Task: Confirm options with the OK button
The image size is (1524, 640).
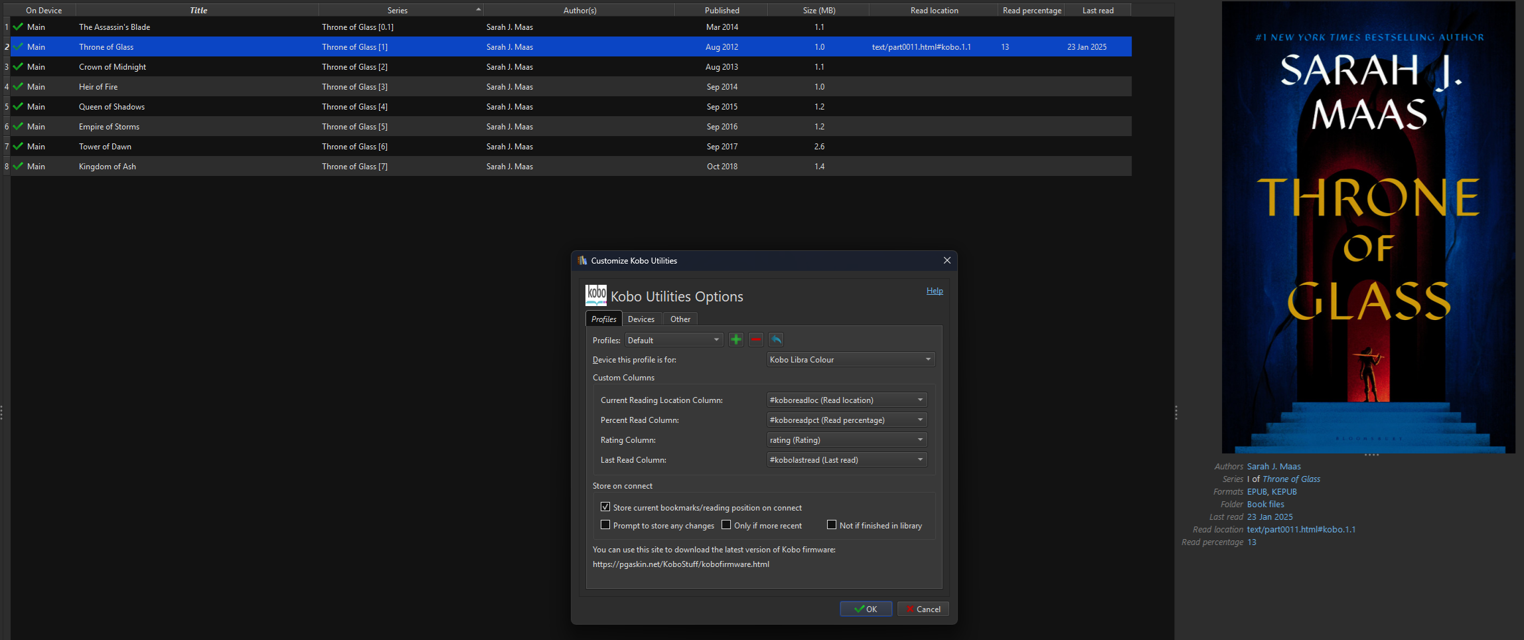Action: [866, 609]
